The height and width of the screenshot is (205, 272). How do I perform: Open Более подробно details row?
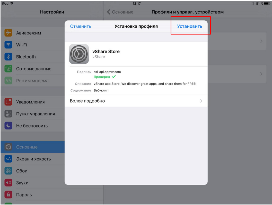(x=136, y=101)
